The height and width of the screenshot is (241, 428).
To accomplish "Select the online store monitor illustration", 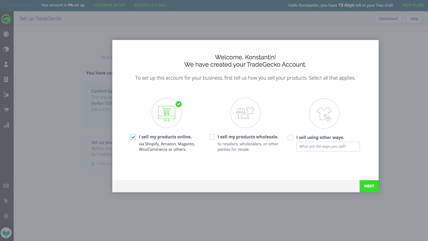I will (166, 113).
